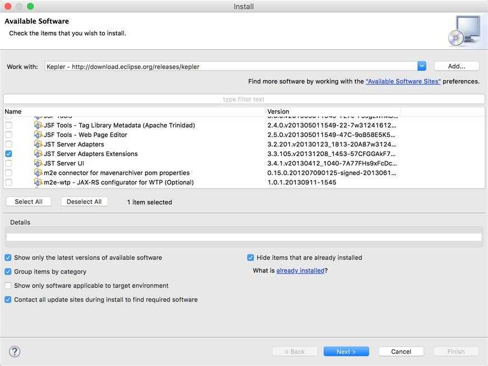The height and width of the screenshot is (366, 488).
Task: Click the Next > button
Action: pos(346,351)
